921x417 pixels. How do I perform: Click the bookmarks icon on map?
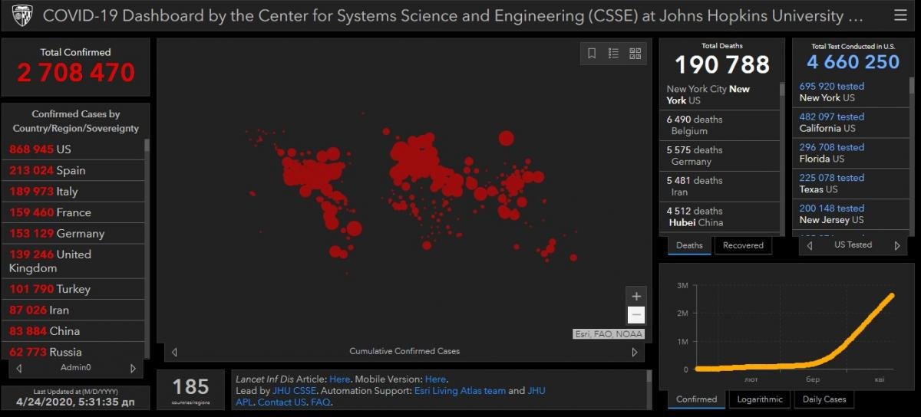[592, 54]
